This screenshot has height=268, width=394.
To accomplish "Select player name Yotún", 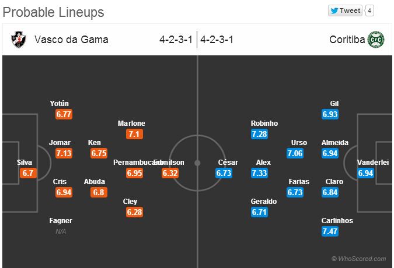I will click(60, 104).
